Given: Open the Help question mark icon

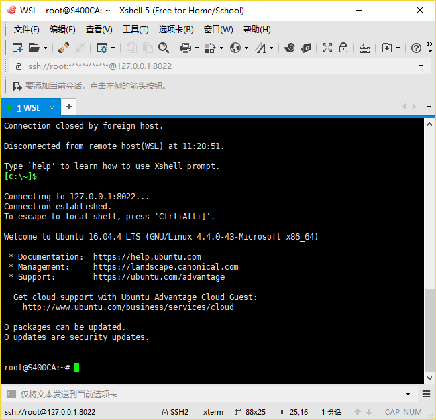Looking at the screenshot, I should (416, 48).
